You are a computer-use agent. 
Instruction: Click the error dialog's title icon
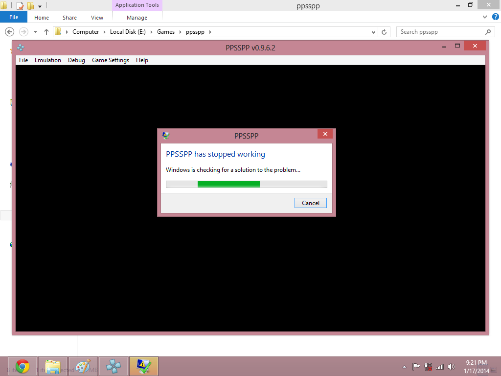point(165,136)
